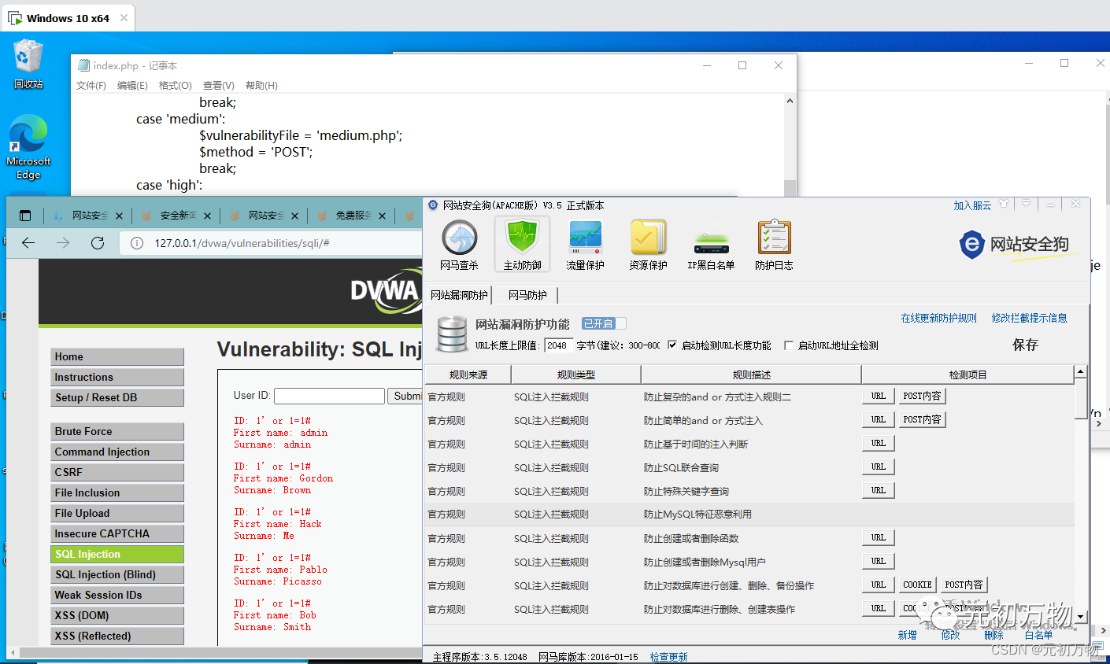Image resolution: width=1110 pixels, height=664 pixels.
Task: Reload the DVWA page in Edge
Action: click(x=98, y=243)
